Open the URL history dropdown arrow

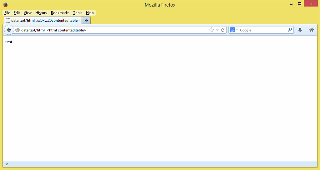point(217,30)
